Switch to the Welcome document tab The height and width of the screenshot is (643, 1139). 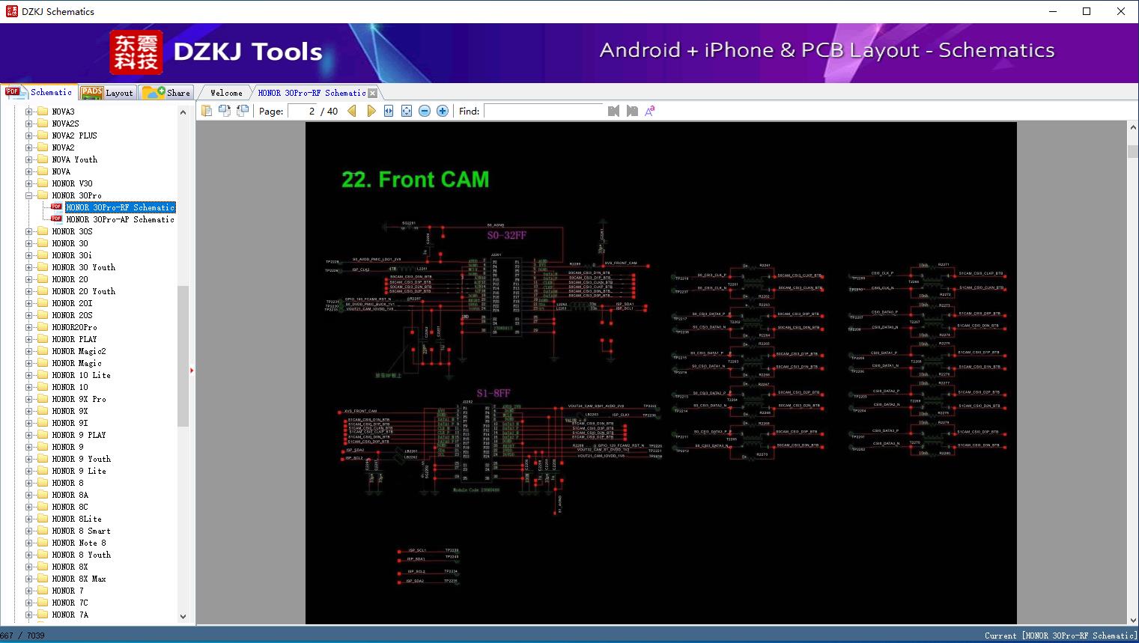click(226, 93)
